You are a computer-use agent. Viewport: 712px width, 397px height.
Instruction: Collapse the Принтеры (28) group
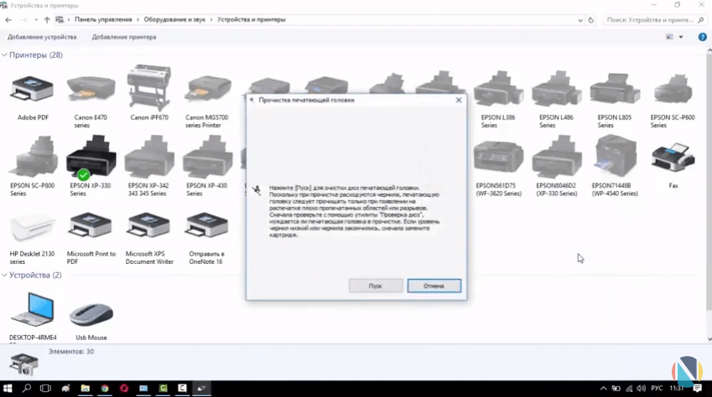click(4, 55)
